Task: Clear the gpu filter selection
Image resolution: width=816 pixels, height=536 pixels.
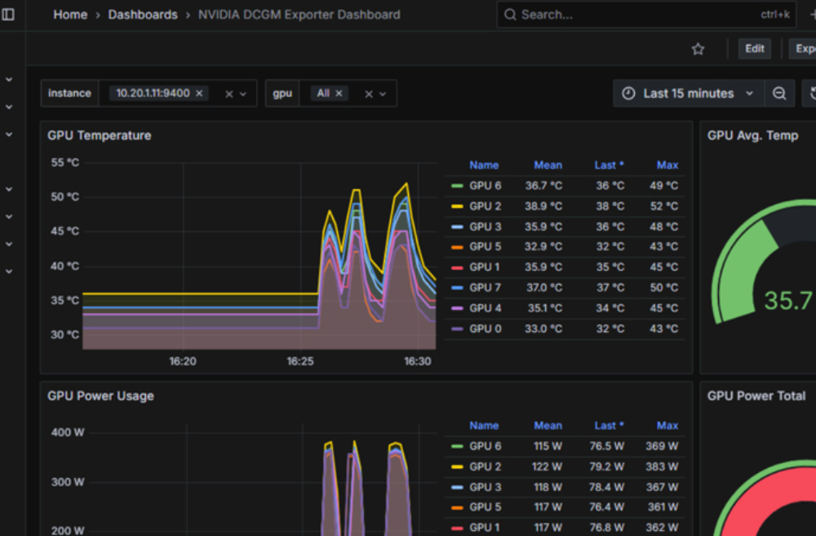Action: click(369, 94)
